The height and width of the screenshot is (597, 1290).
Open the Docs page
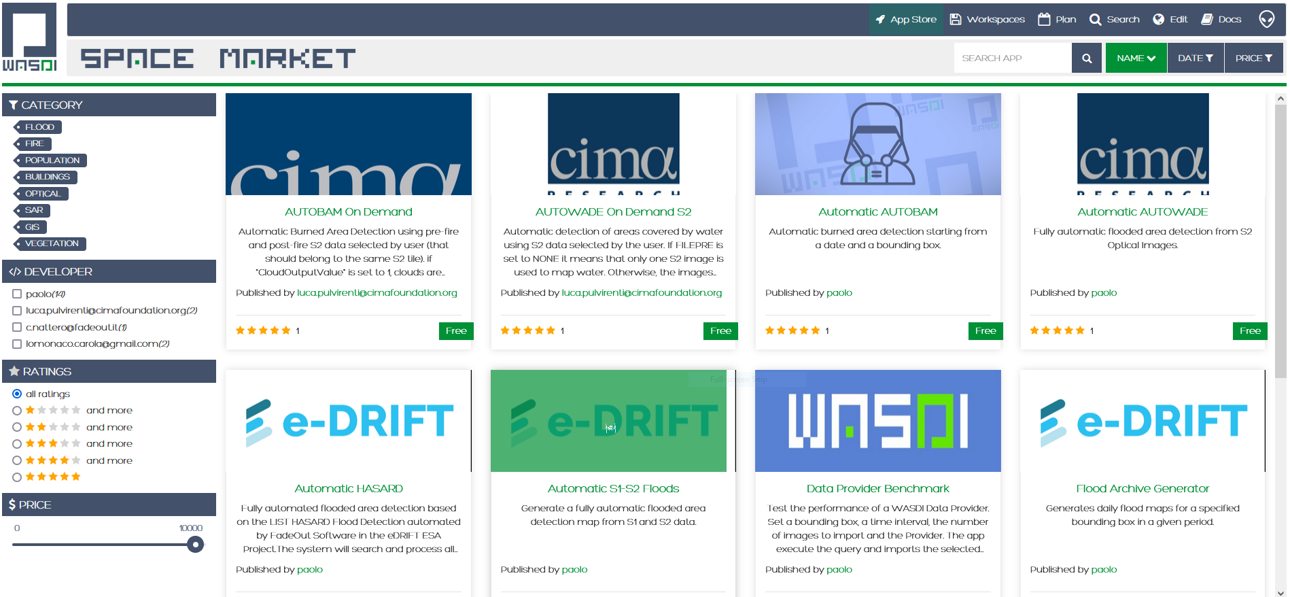[x=1221, y=19]
